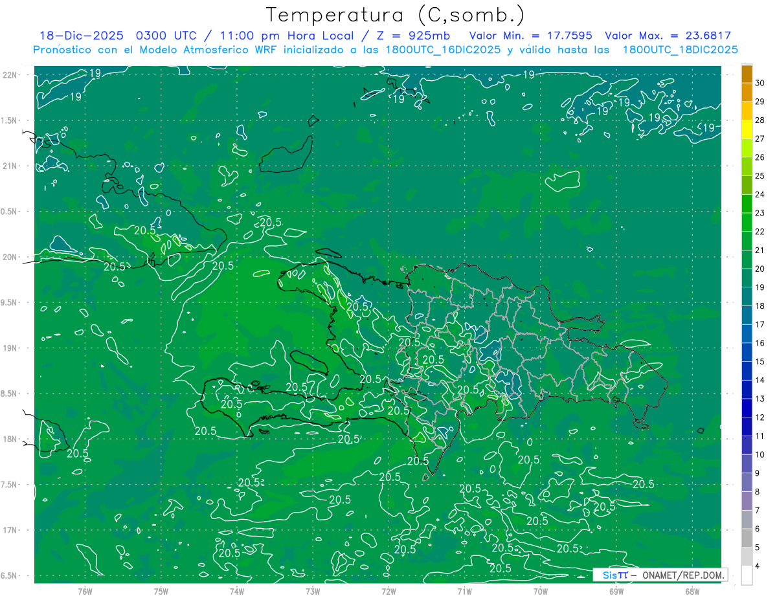777x600 pixels.
Task: Click the '71W' longitude axis label
Action: coord(464,591)
